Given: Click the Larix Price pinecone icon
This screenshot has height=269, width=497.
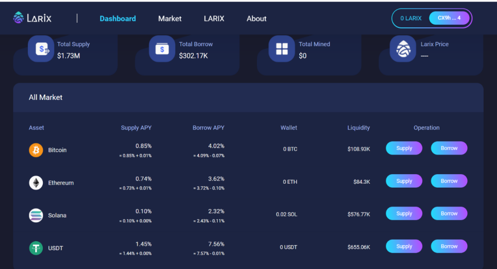Looking at the screenshot, I should pyautogui.click(x=403, y=49).
